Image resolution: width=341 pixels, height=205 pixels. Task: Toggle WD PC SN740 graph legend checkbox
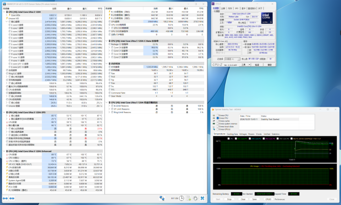click(x=291, y=139)
